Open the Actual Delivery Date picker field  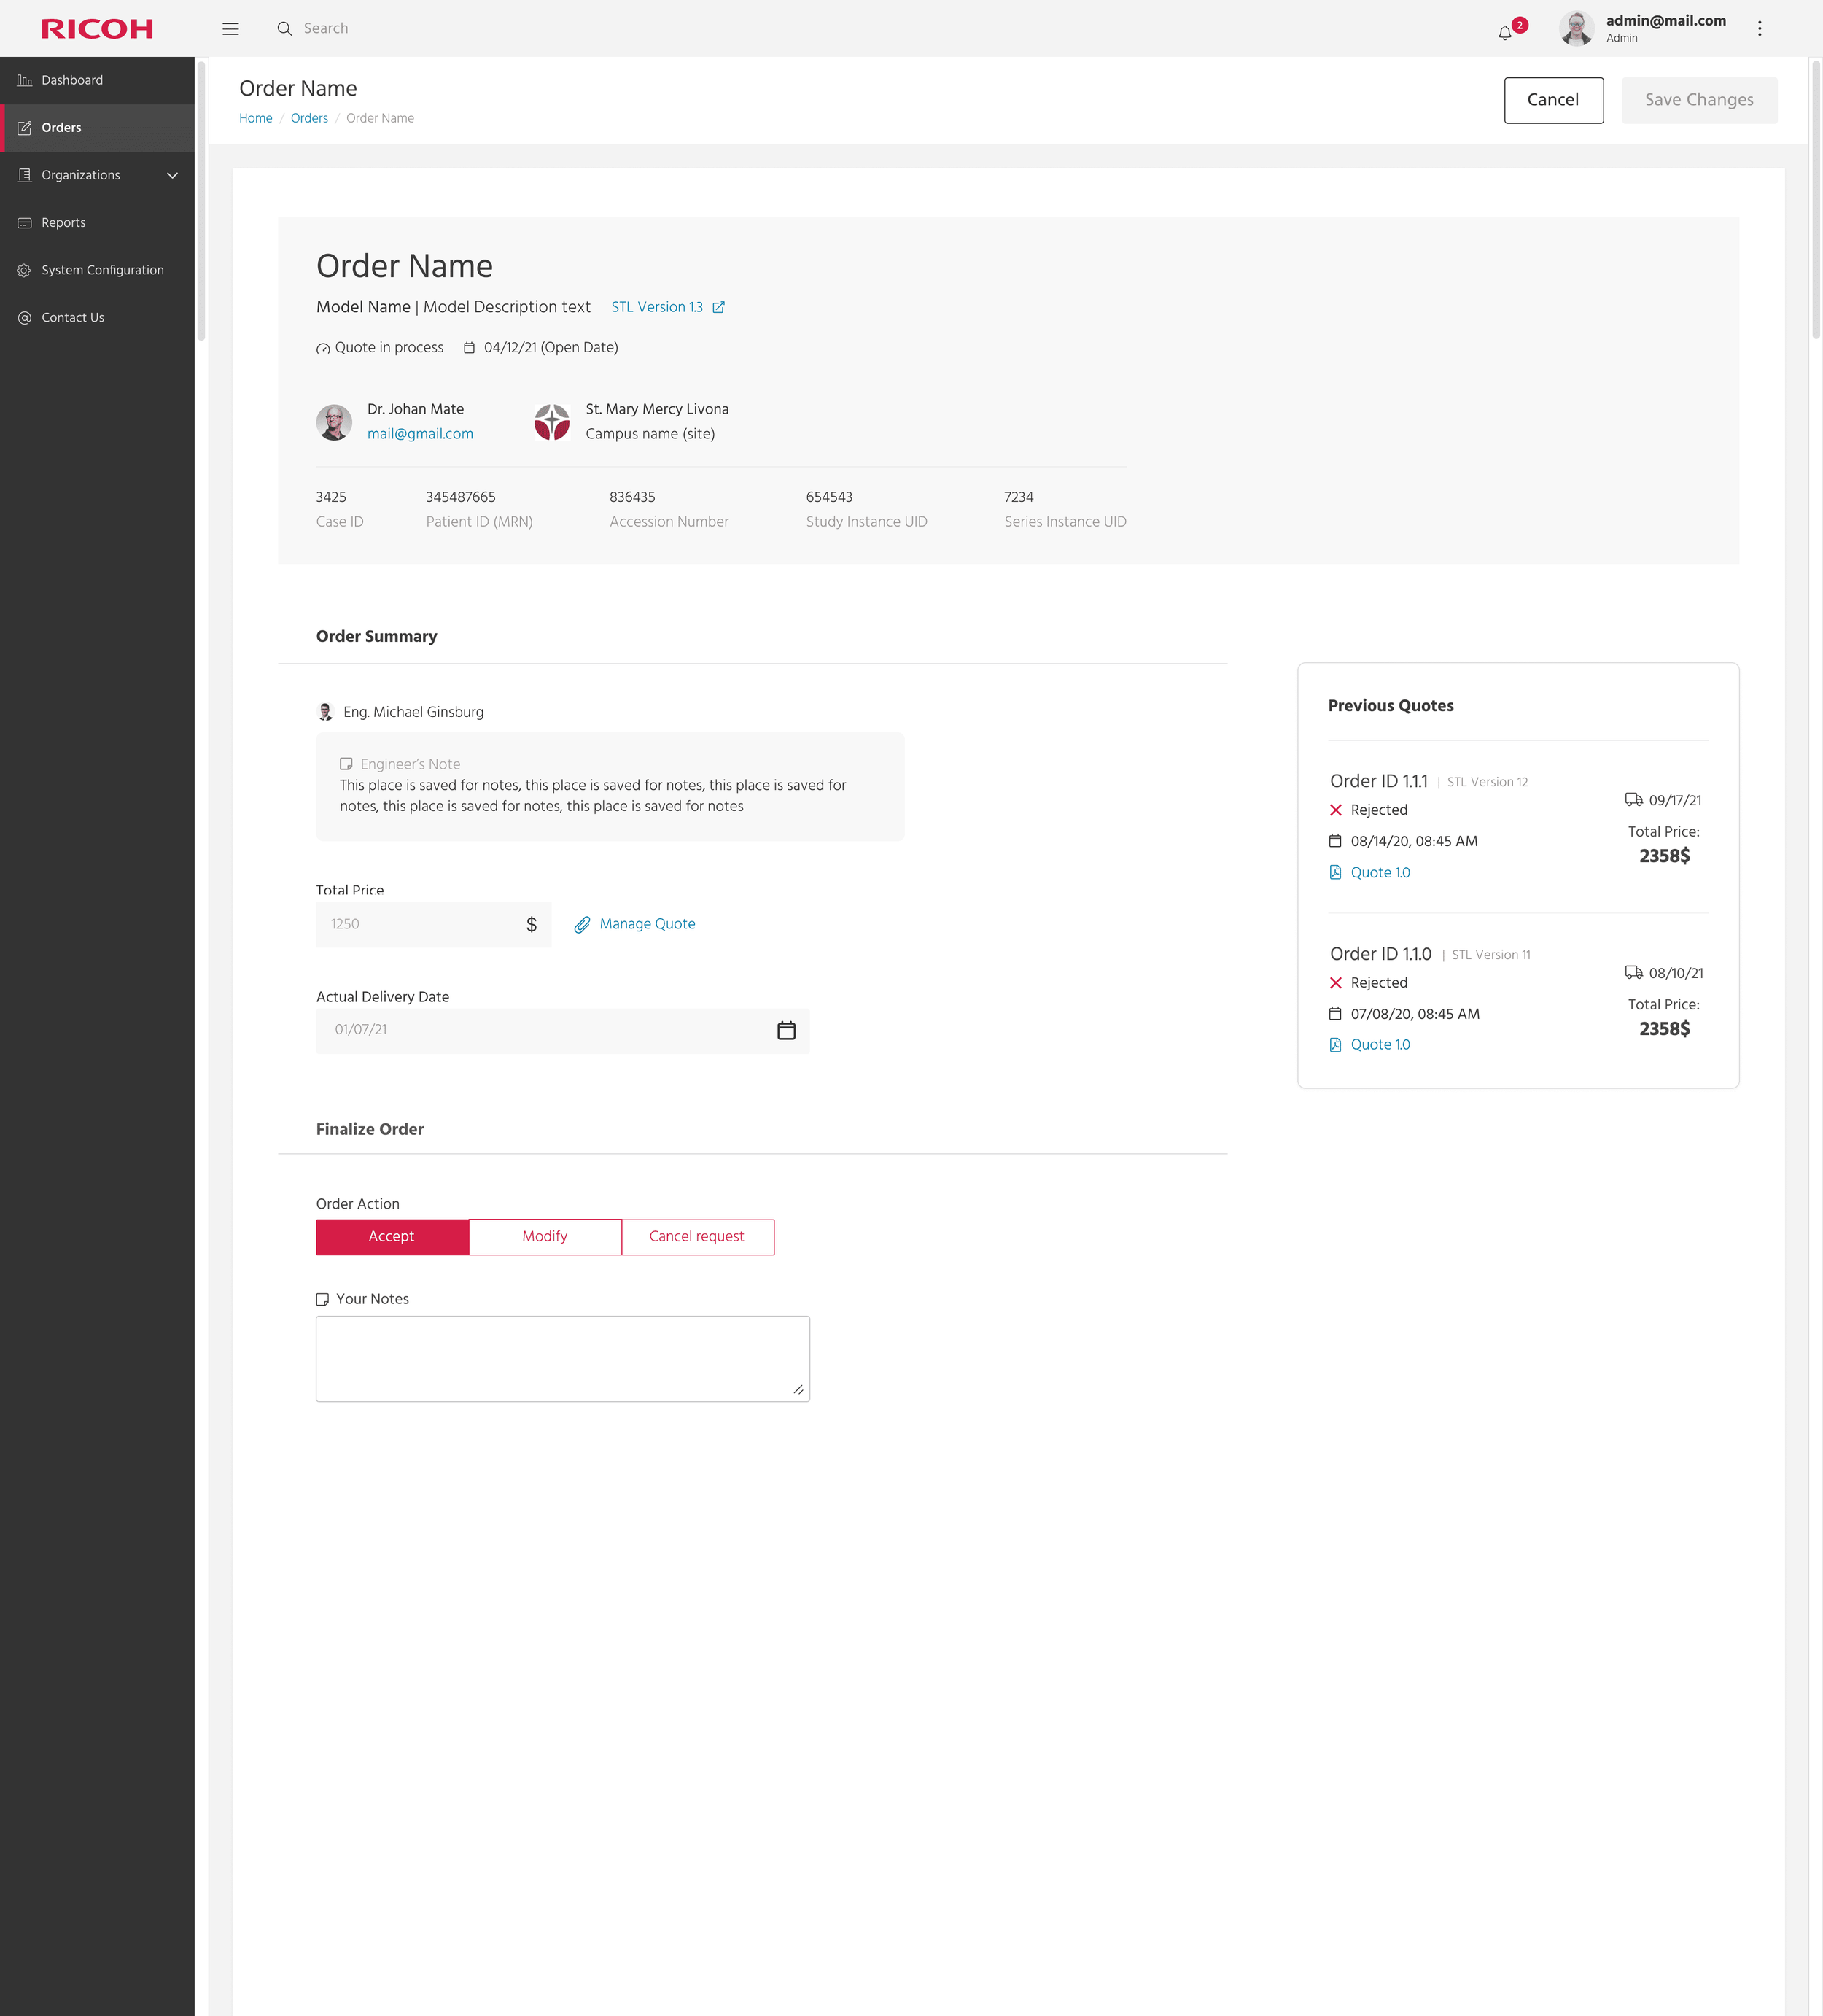[x=545, y=1030]
